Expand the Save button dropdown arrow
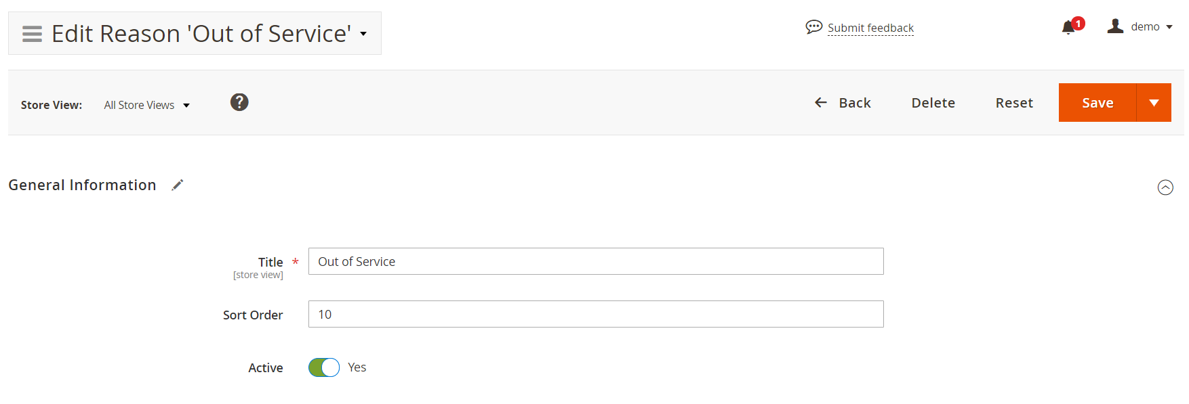 (x=1154, y=103)
